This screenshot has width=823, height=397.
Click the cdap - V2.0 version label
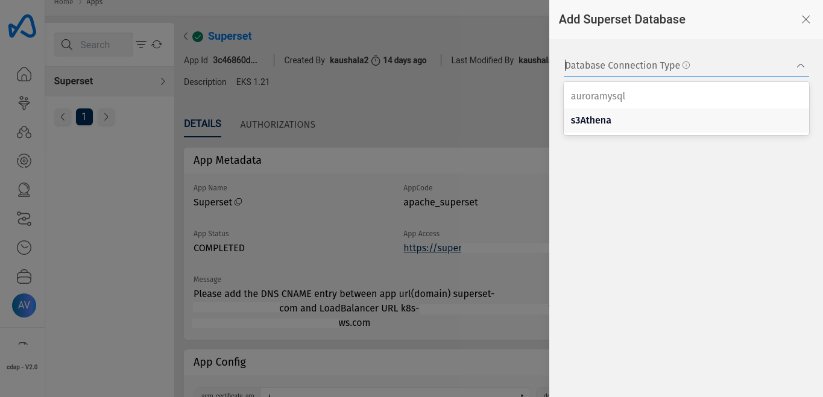(x=22, y=367)
